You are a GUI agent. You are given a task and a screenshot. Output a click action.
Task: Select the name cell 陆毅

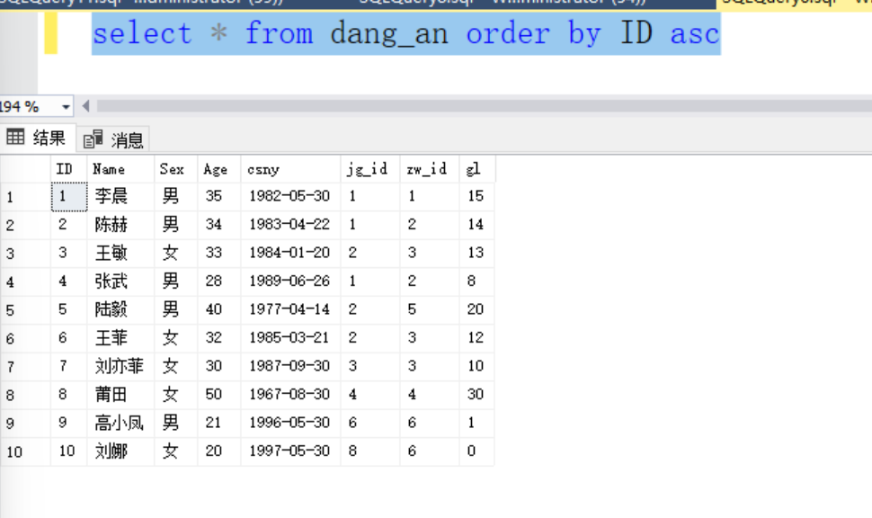coord(120,310)
